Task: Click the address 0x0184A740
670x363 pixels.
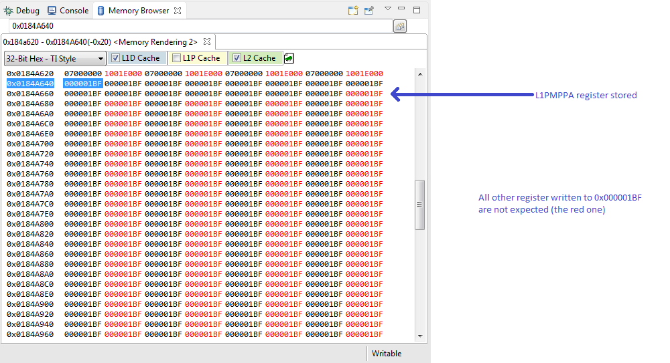Action: 30,164
